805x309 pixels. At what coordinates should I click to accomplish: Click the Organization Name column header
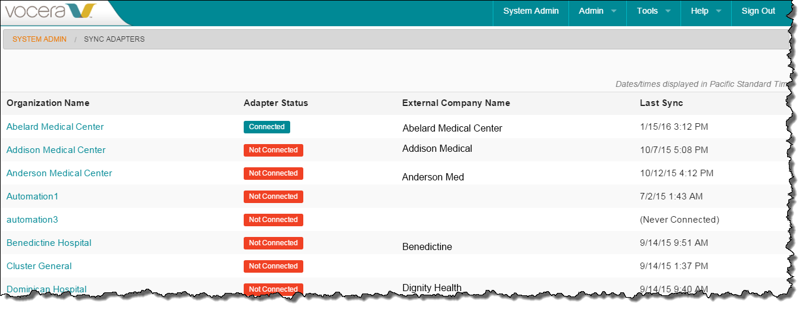tap(48, 103)
